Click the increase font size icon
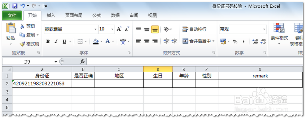Screen dimensions: 305x120 119,29
